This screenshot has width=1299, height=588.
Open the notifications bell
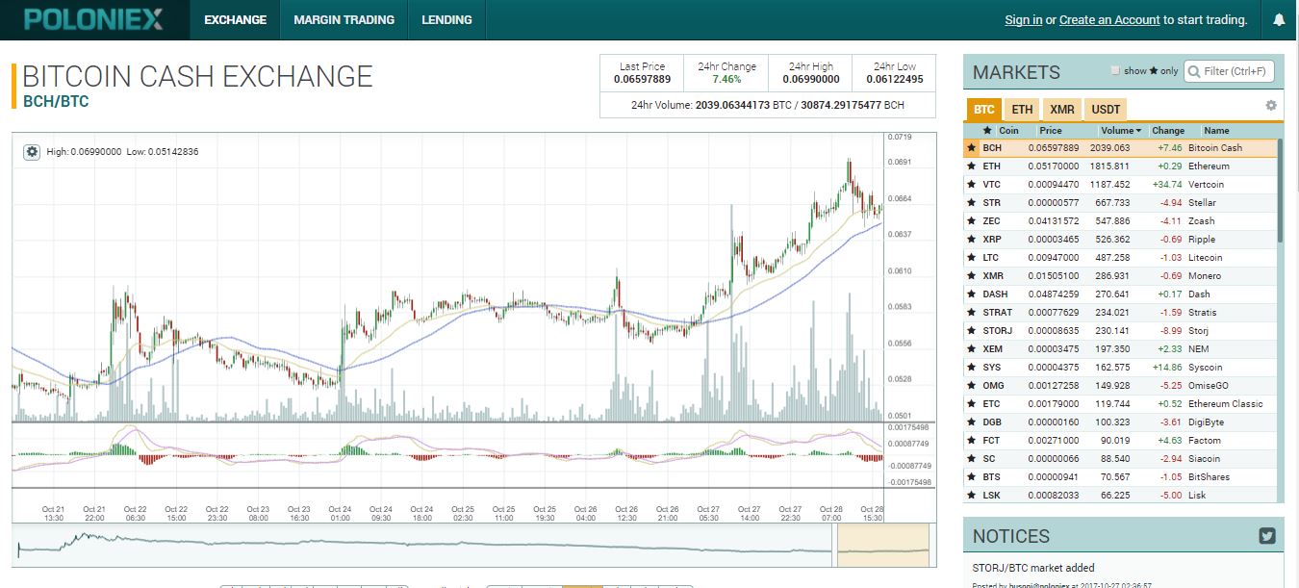1279,19
